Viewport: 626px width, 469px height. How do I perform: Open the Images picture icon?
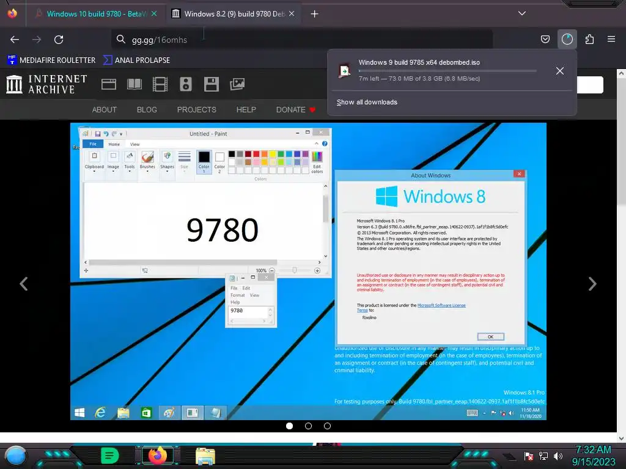coord(237,84)
